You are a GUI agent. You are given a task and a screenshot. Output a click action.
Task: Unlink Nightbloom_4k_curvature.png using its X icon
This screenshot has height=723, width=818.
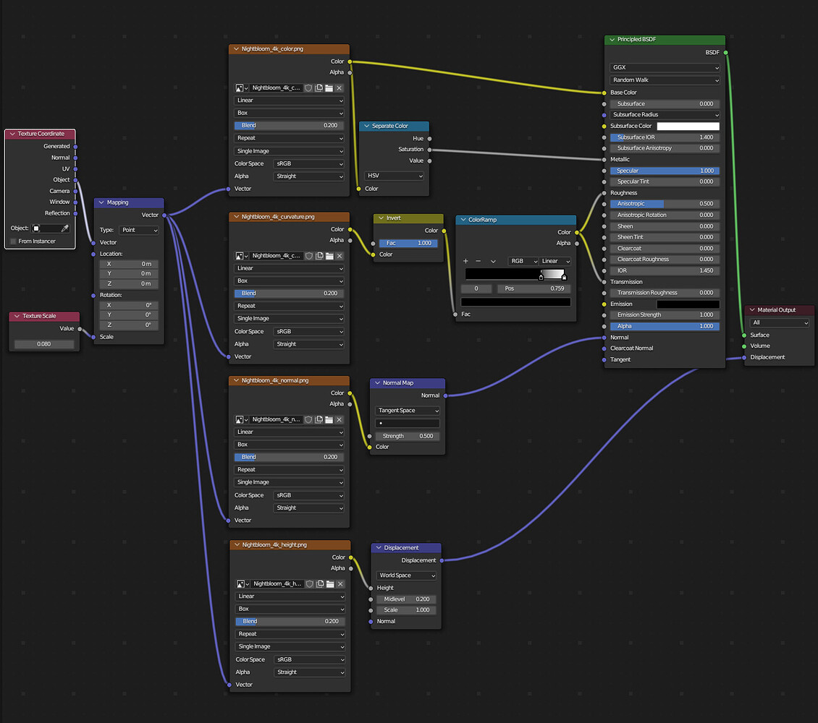pyautogui.click(x=339, y=256)
